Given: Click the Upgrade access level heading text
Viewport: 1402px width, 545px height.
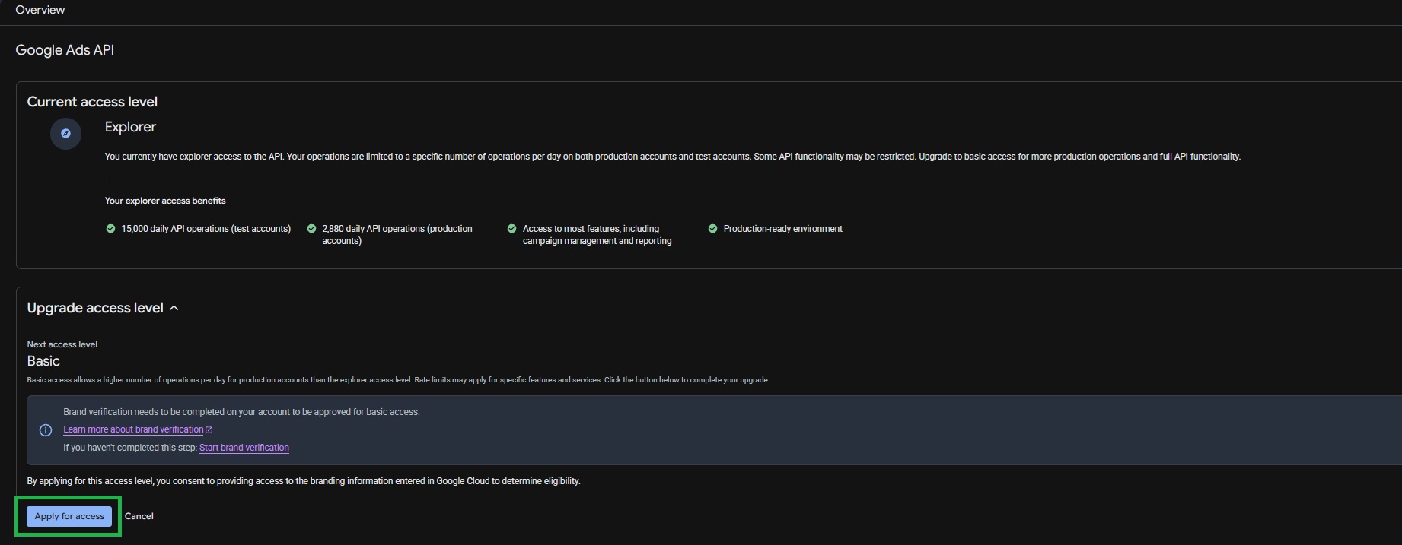Looking at the screenshot, I should [x=95, y=308].
